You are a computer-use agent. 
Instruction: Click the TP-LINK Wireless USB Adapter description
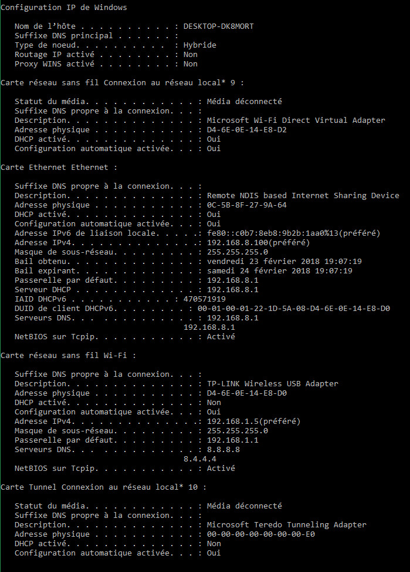[x=272, y=384]
